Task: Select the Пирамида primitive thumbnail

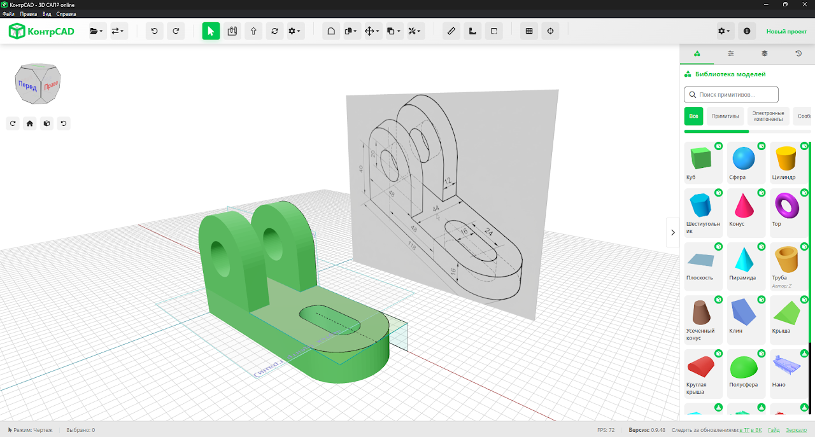Action: coord(746,266)
